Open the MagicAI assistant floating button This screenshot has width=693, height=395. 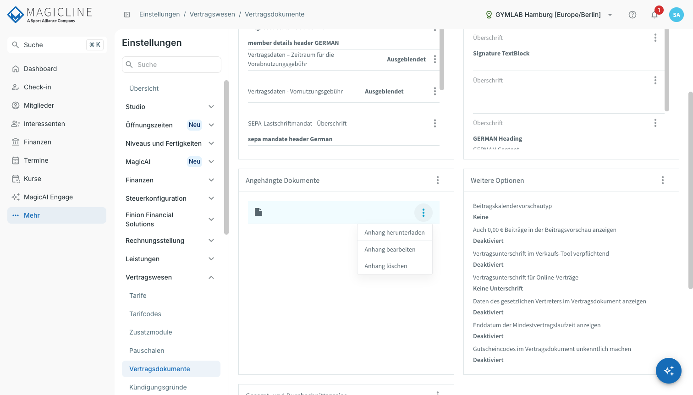click(x=669, y=371)
